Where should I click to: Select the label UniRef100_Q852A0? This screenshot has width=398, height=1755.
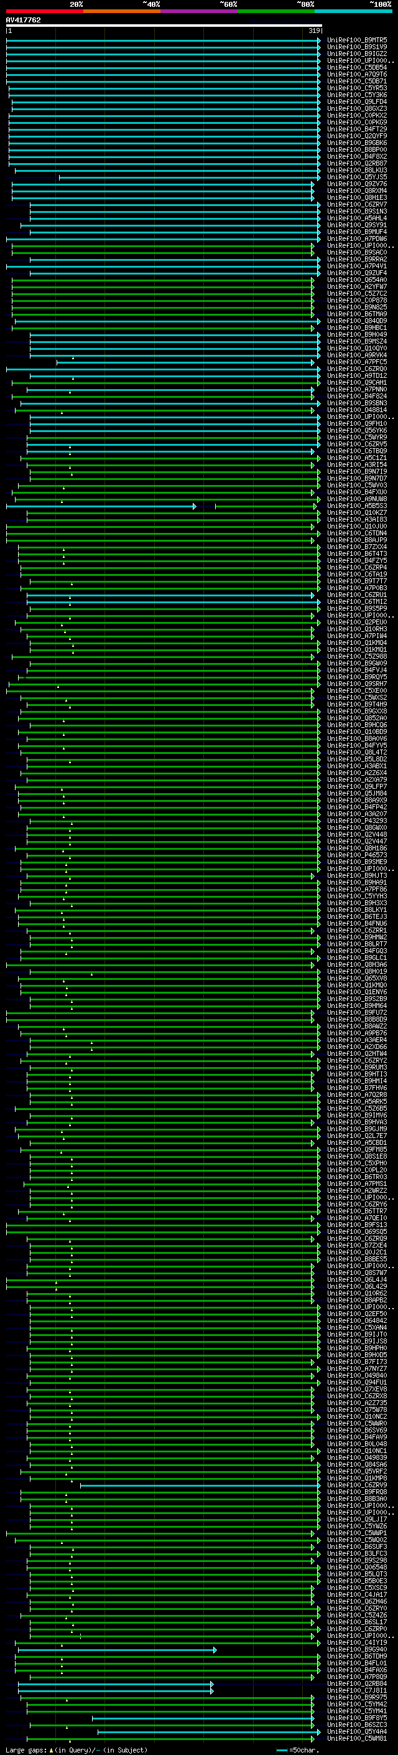click(x=357, y=718)
